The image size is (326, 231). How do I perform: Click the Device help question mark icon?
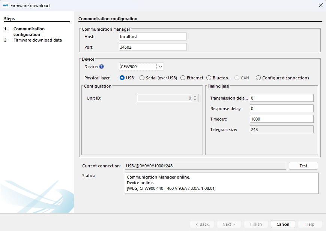coord(101,67)
